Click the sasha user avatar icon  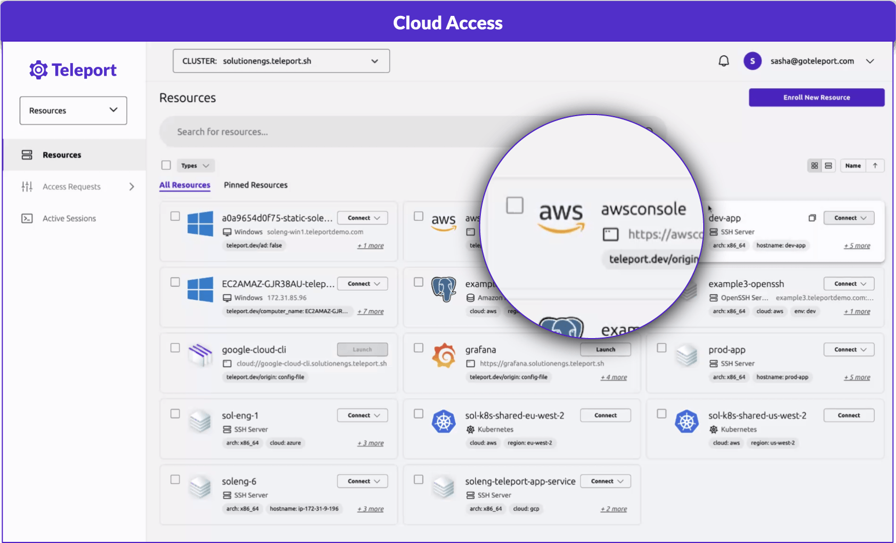click(752, 61)
